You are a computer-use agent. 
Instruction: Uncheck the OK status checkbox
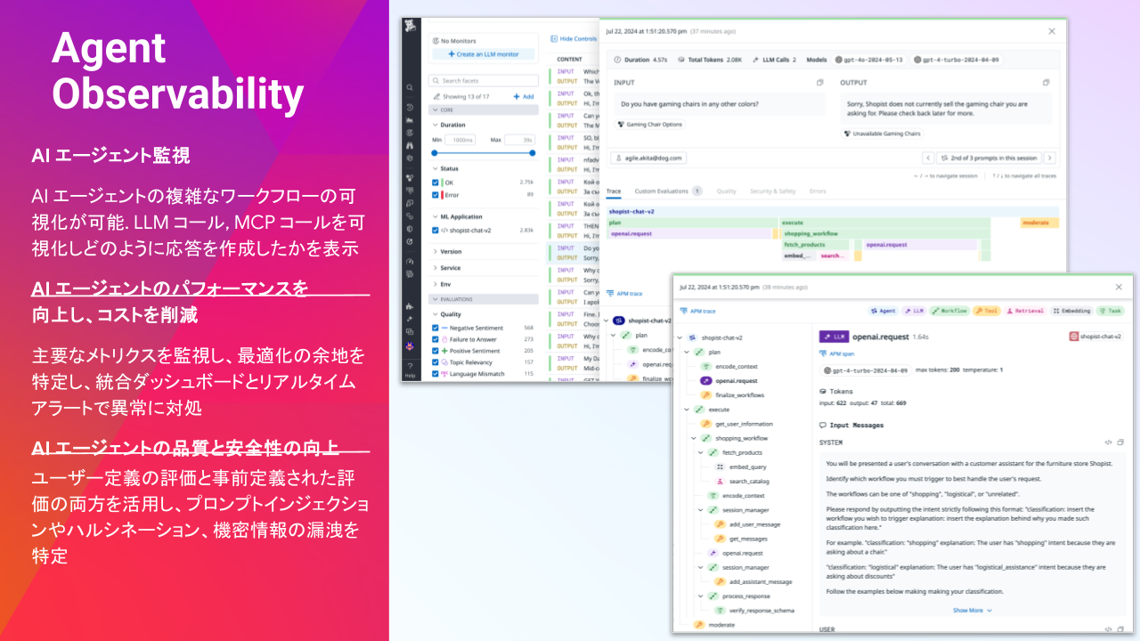click(436, 182)
